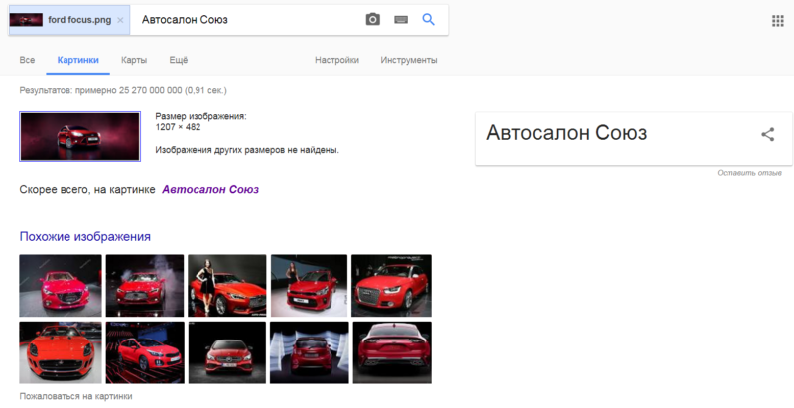
Task: Remove the ford focus.png image chip
Action: (x=120, y=20)
